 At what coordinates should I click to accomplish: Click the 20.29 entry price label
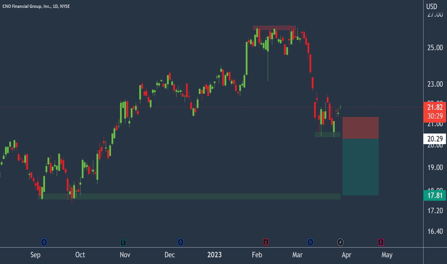pos(435,139)
